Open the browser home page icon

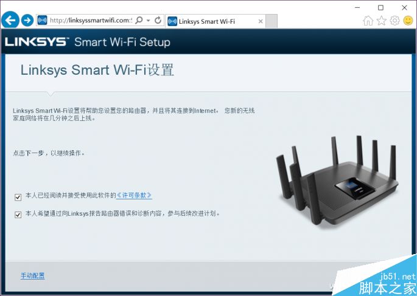[x=368, y=21]
